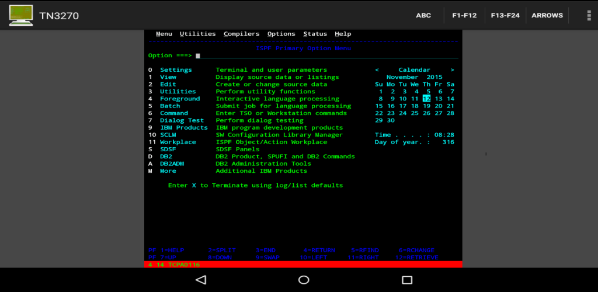Open the Status menu
The height and width of the screenshot is (292, 598).
click(x=315, y=34)
